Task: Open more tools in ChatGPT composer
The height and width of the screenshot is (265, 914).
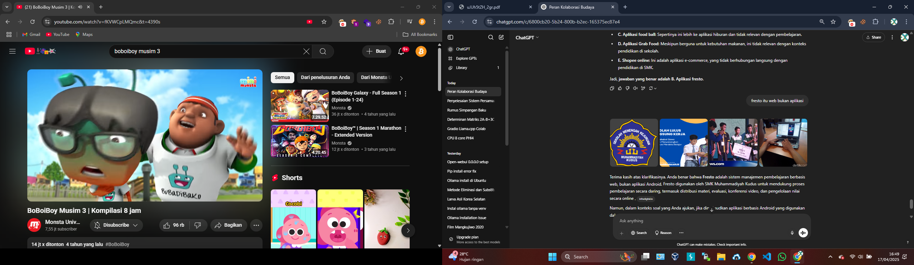Action: click(x=681, y=233)
